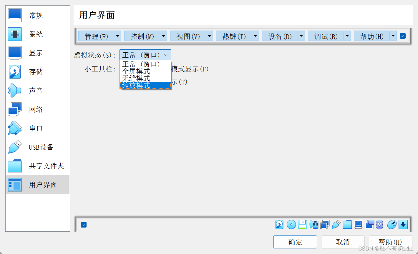
Task: Open the 网络 settings category
Action: pyautogui.click(x=38, y=109)
